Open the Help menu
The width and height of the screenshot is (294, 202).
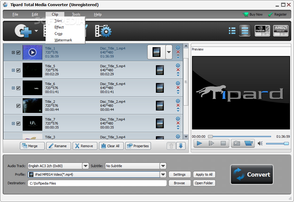pyautogui.click(x=98, y=14)
